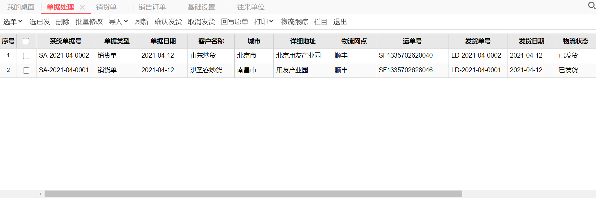Open the 导入 dropdown menu

tap(118, 22)
